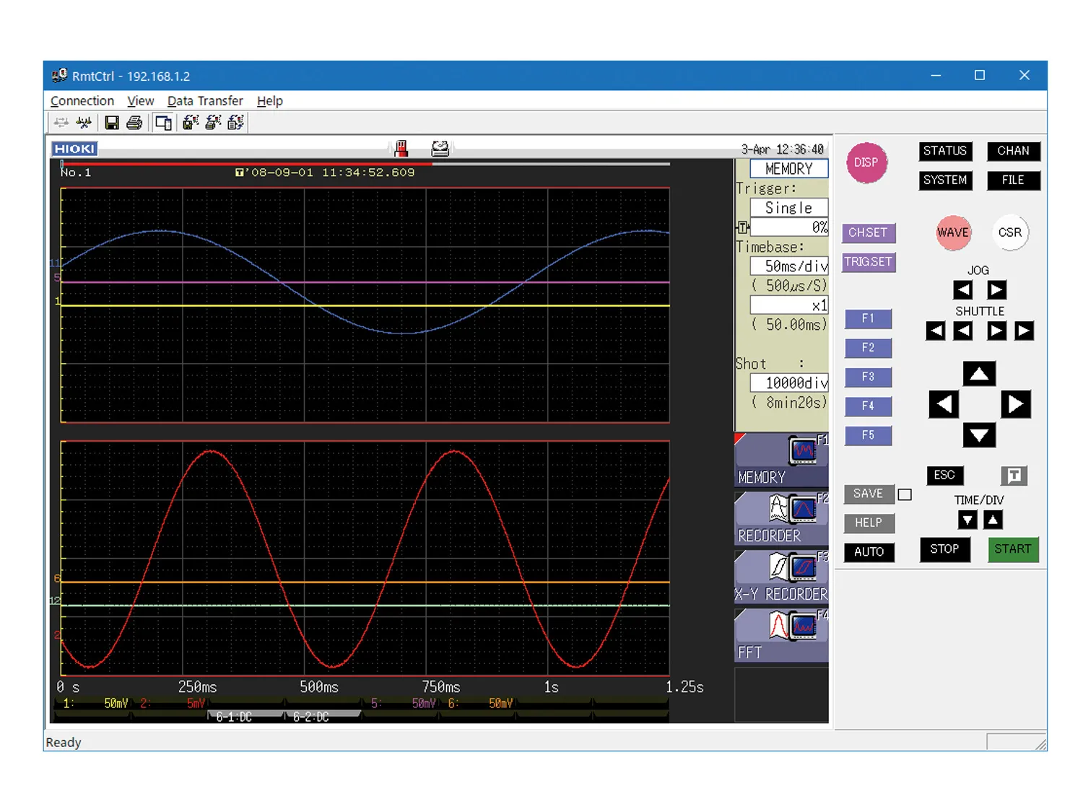This screenshot has width=1083, height=812.
Task: Click the F3 function key
Action: [x=868, y=377]
